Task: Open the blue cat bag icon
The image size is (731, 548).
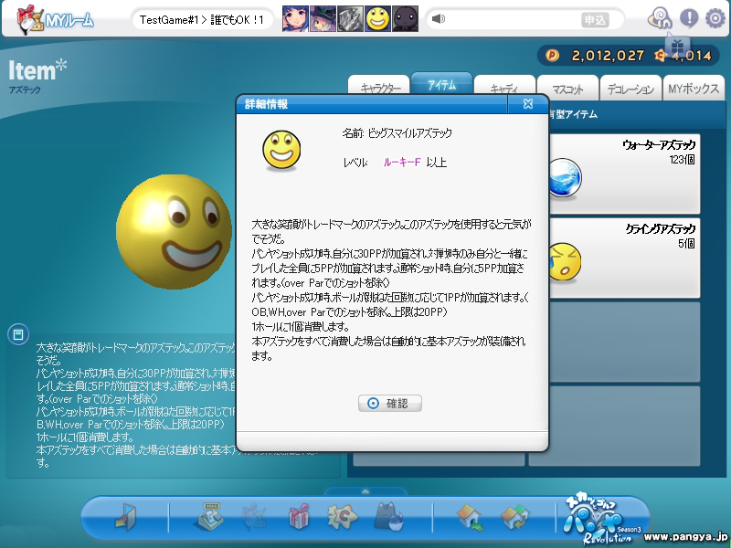Action: [x=387, y=518]
